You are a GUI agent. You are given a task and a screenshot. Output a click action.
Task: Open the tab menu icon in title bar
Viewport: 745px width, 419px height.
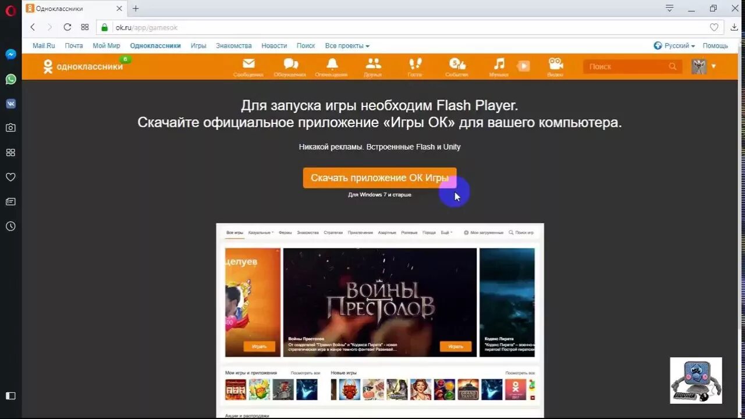pyautogui.click(x=670, y=8)
